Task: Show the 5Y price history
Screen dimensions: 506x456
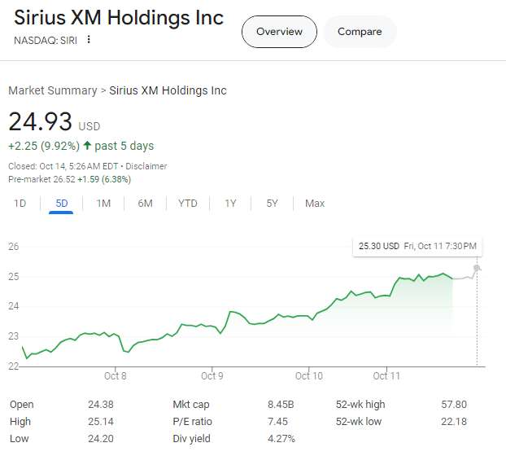Action: pos(273,203)
